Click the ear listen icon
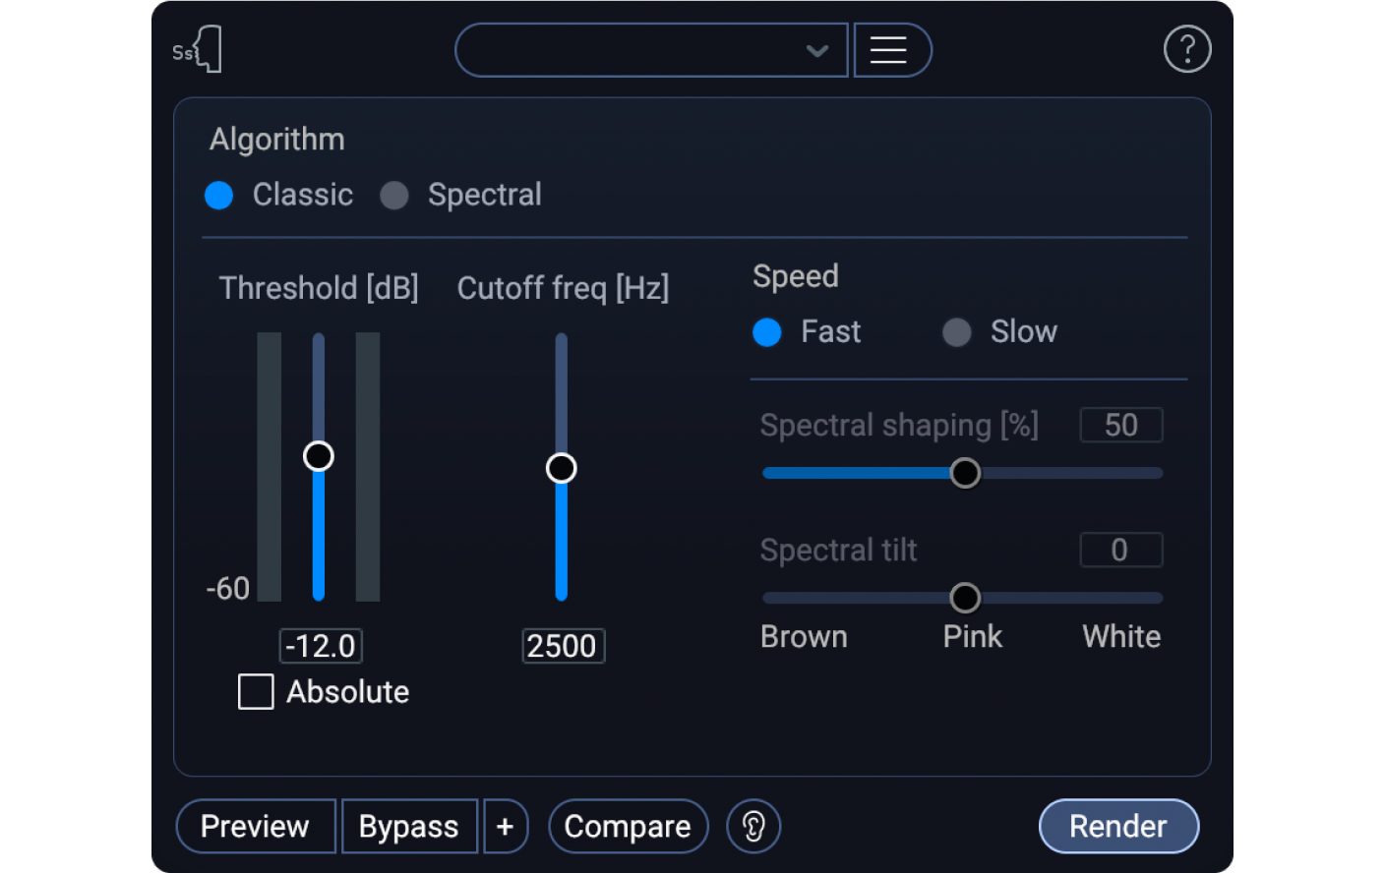 click(x=753, y=826)
